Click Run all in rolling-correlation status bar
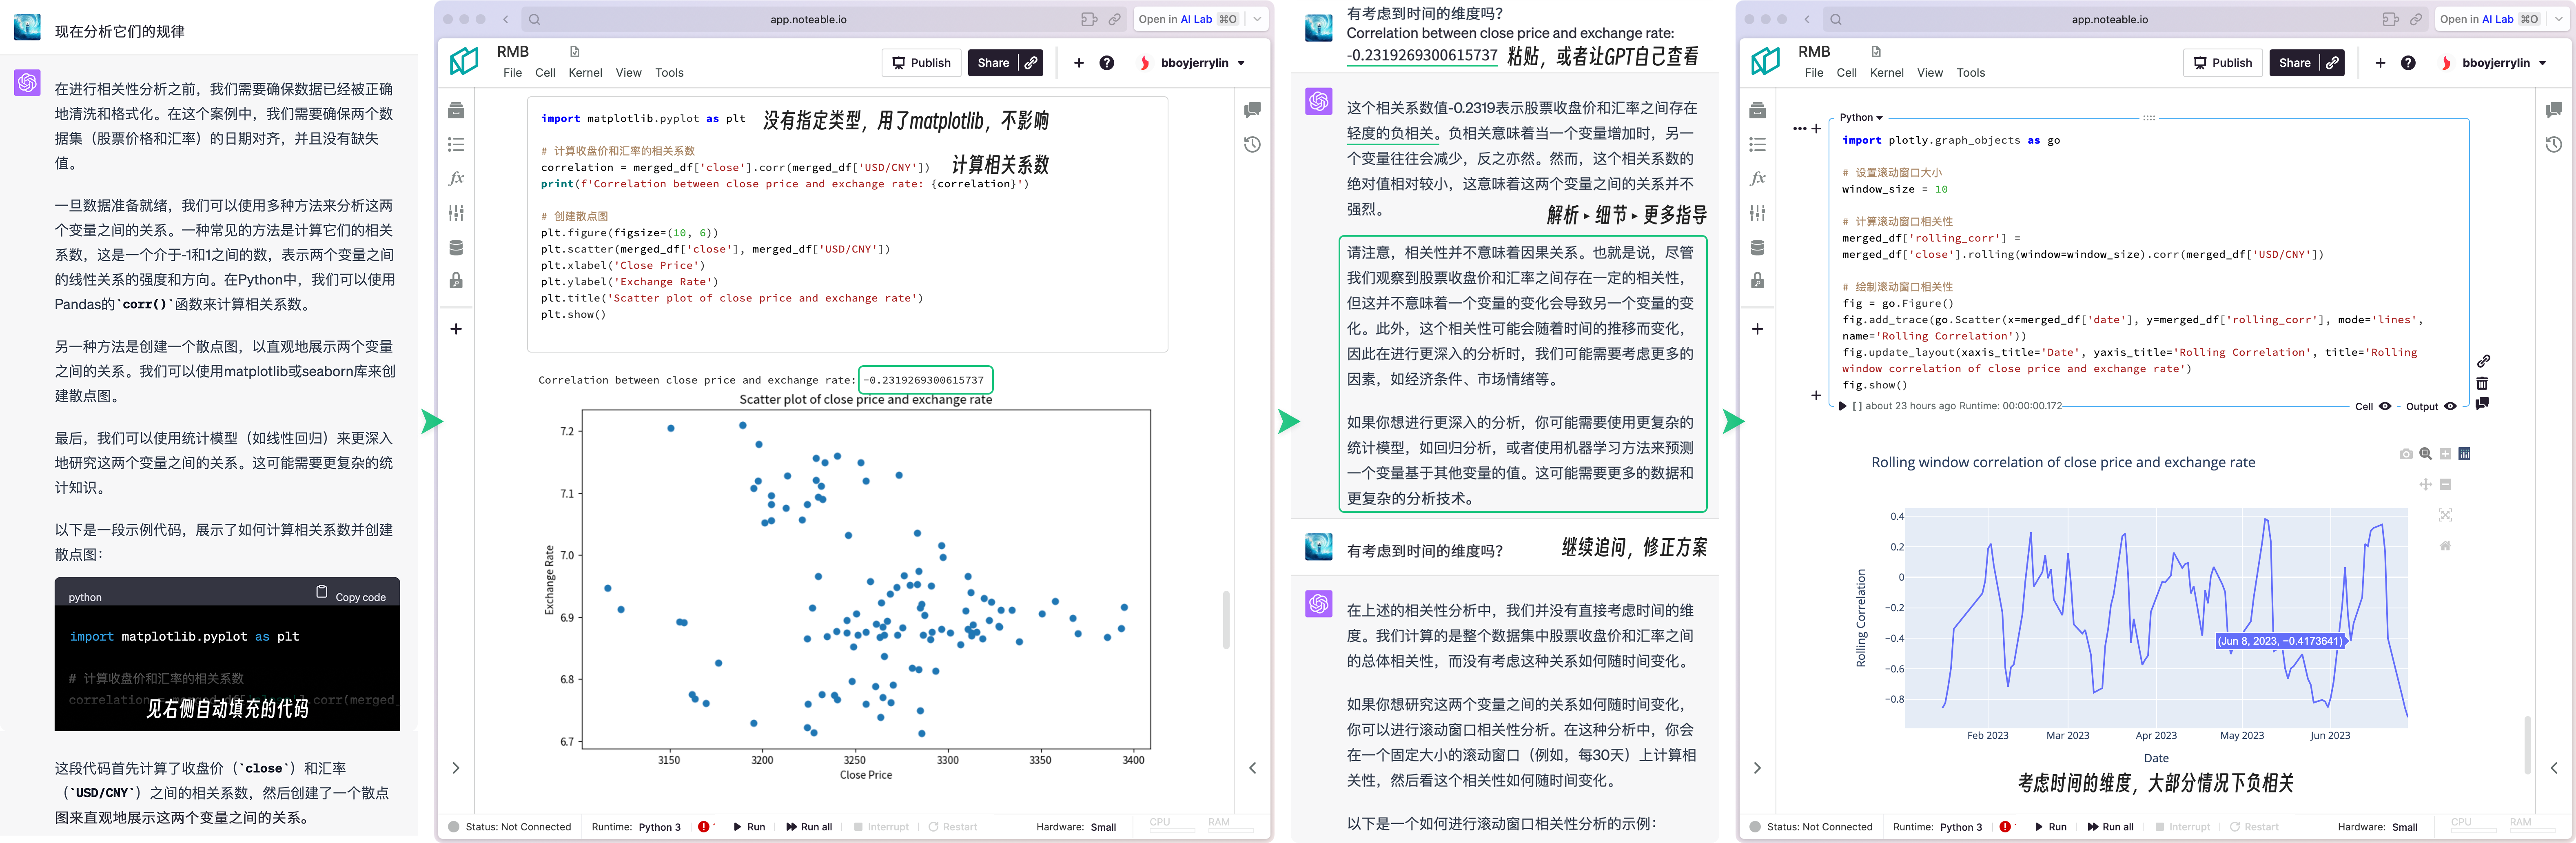This screenshot has width=2576, height=843. [x=2110, y=827]
